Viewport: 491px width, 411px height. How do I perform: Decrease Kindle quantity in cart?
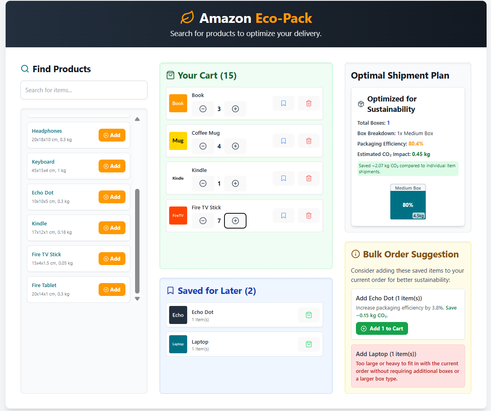(x=203, y=183)
